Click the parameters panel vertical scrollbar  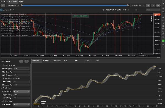(x=31, y=72)
